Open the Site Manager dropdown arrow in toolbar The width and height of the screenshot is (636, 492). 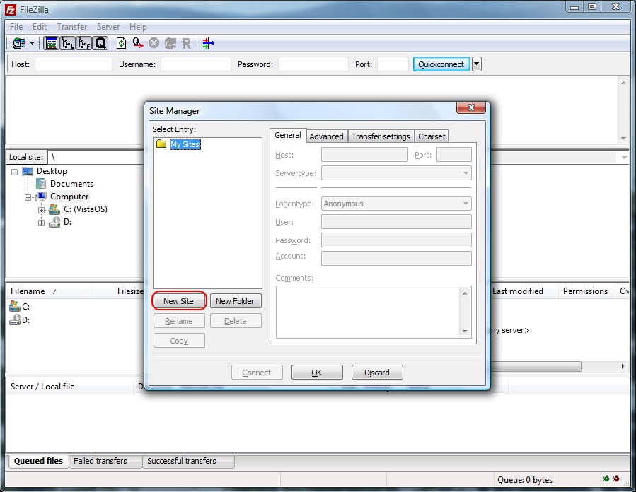click(33, 43)
